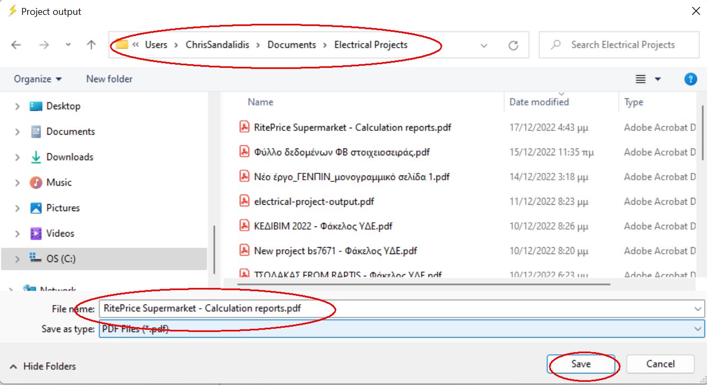Click the PDF icon of electrical-project-output.pdf

coord(245,202)
